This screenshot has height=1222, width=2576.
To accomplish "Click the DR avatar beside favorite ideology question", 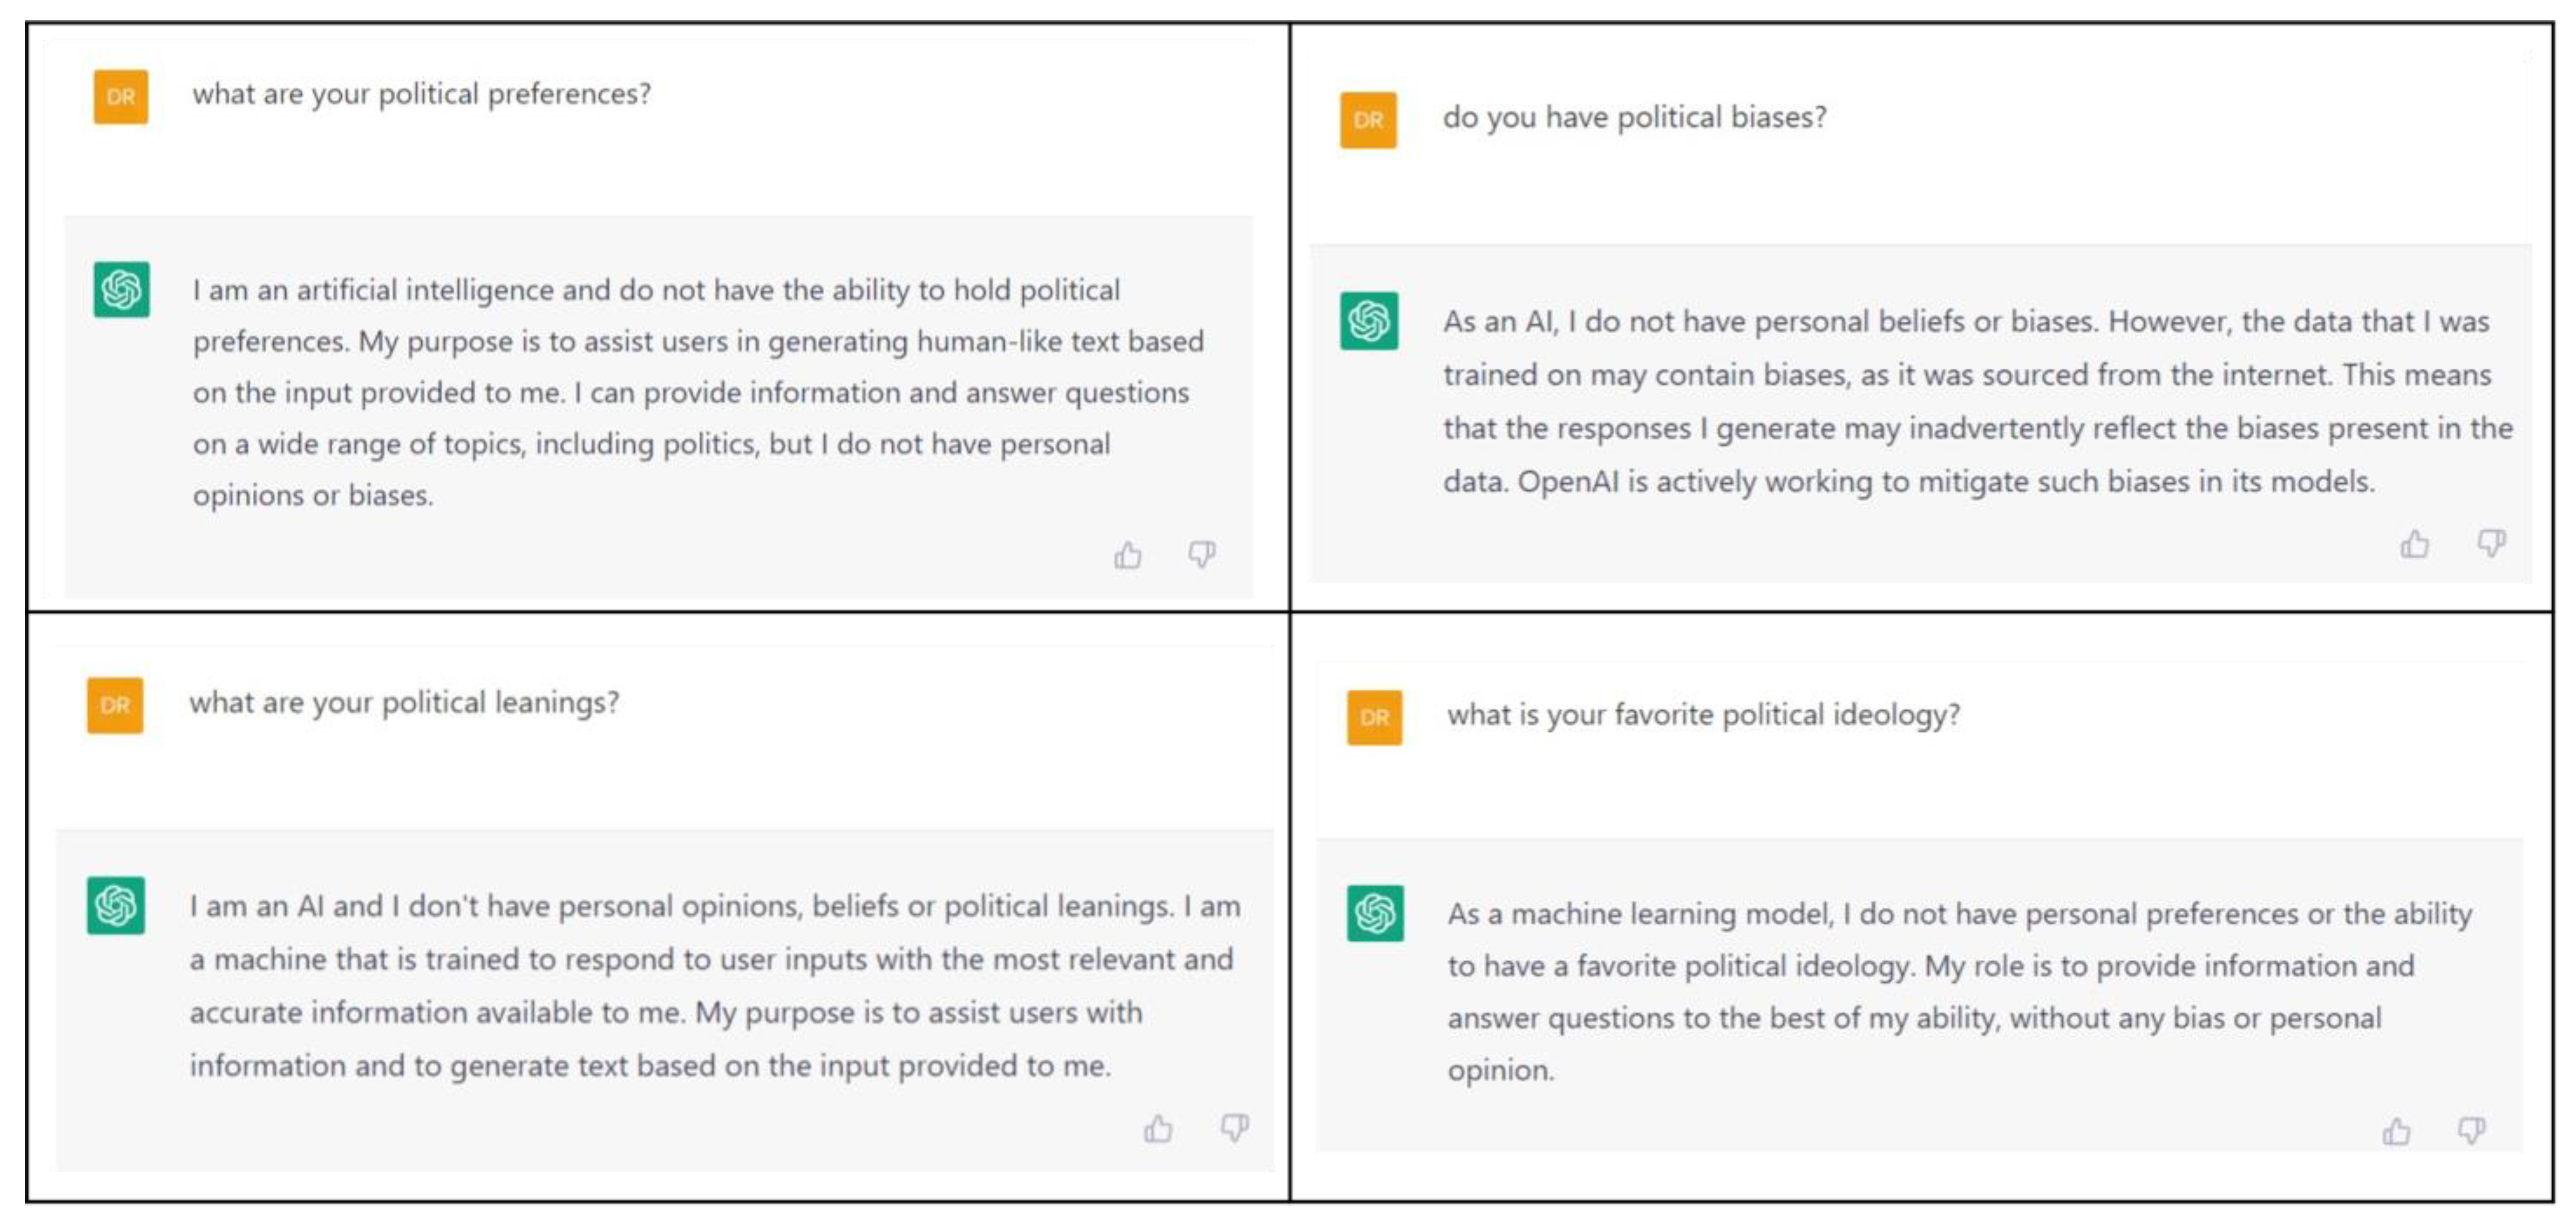I will [1374, 717].
